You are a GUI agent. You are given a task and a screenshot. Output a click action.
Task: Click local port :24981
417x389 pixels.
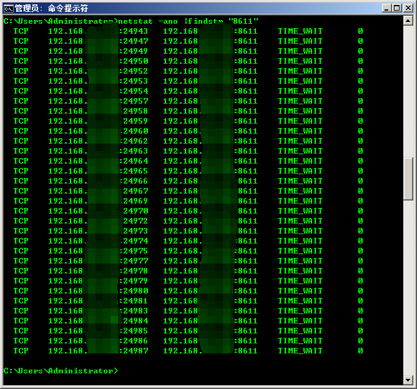(133, 301)
